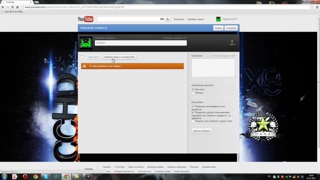
Task: Click the Описание description text area
Action: tap(213, 67)
